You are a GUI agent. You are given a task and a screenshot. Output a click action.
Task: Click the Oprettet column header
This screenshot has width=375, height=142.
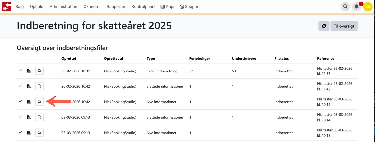tap(69, 58)
